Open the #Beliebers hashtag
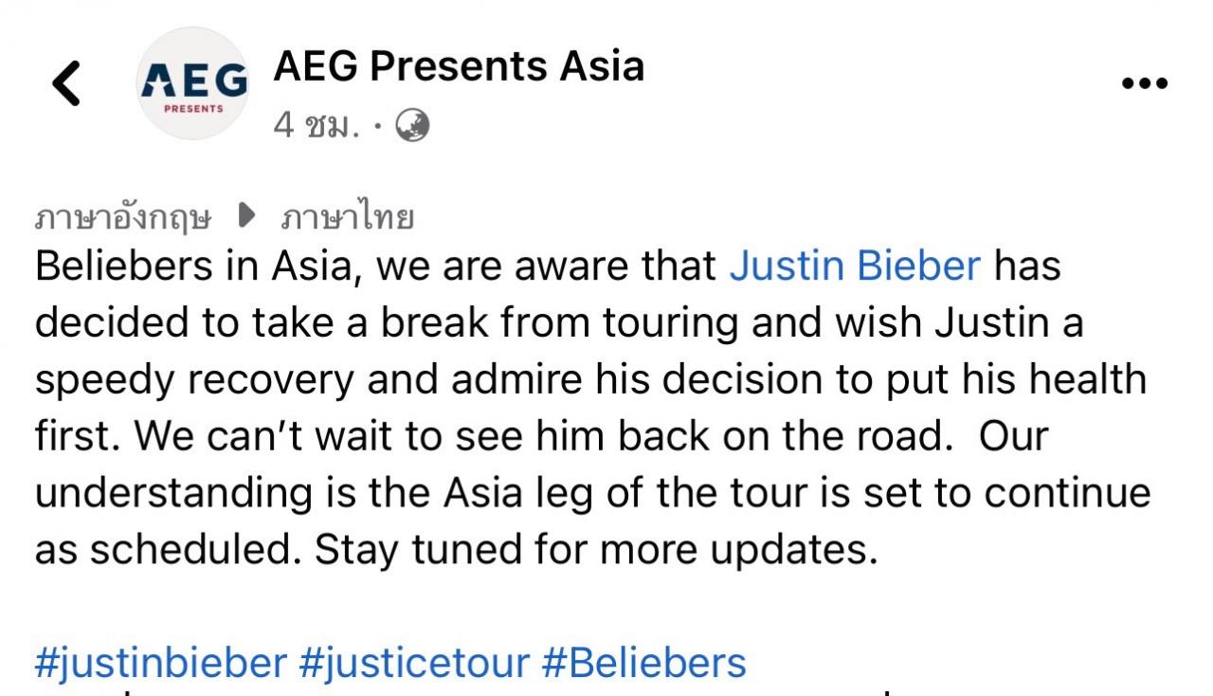The width and height of the screenshot is (1213, 696). coord(644,663)
